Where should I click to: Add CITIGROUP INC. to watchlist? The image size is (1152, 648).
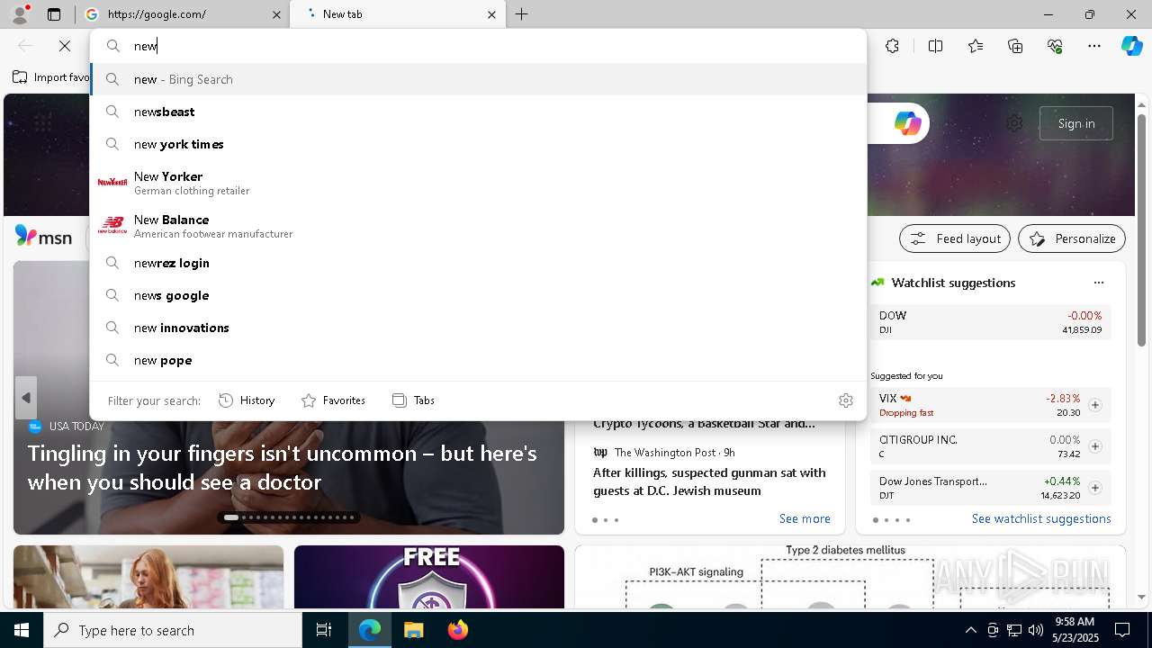click(x=1094, y=446)
